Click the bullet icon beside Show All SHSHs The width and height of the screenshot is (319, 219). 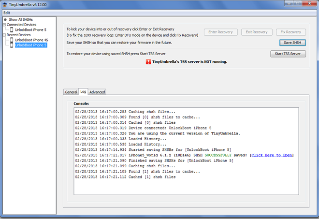click(5, 19)
